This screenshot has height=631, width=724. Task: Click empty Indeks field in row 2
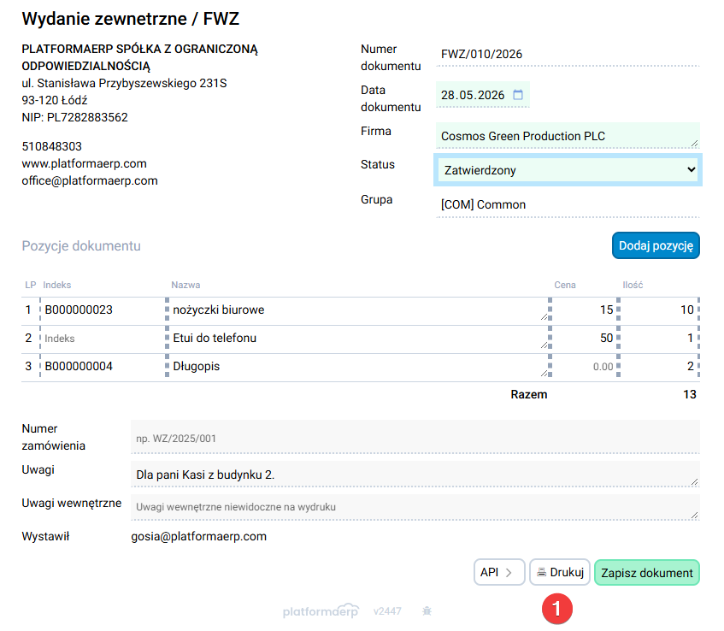pos(103,338)
